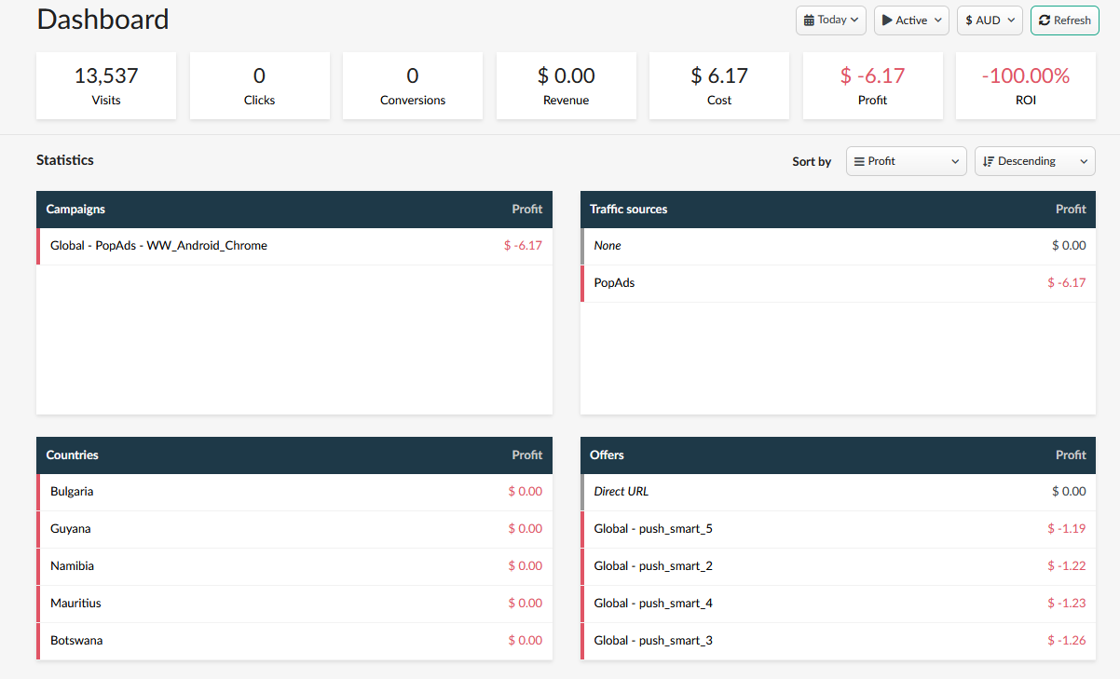Expand the Sort by Profit dropdown
The width and height of the screenshot is (1120, 679).
click(x=907, y=161)
